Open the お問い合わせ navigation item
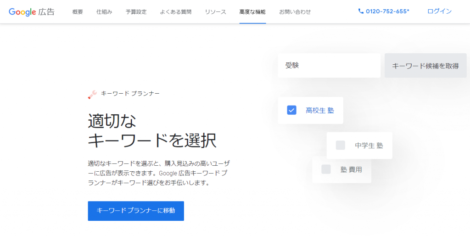Image resolution: width=470 pixels, height=236 pixels. click(x=295, y=12)
